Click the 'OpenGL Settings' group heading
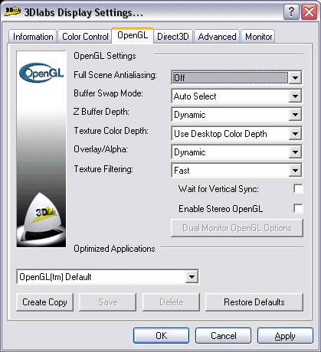 point(105,56)
